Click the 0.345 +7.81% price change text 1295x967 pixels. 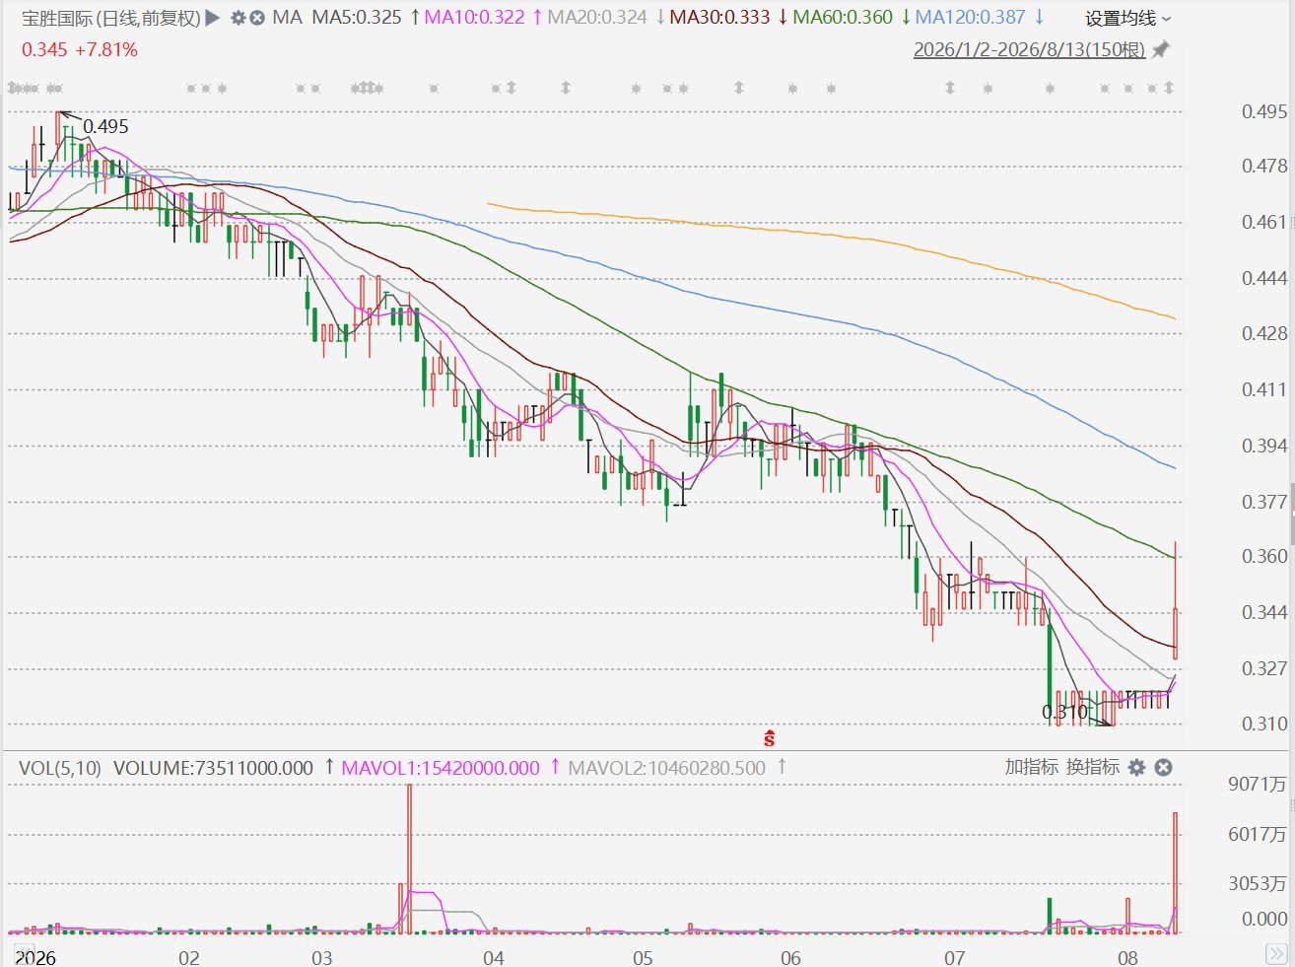click(80, 49)
